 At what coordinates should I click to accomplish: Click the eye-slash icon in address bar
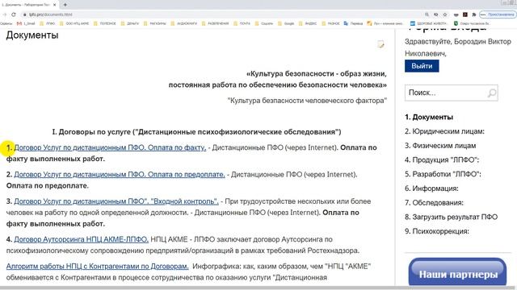coord(436,14)
